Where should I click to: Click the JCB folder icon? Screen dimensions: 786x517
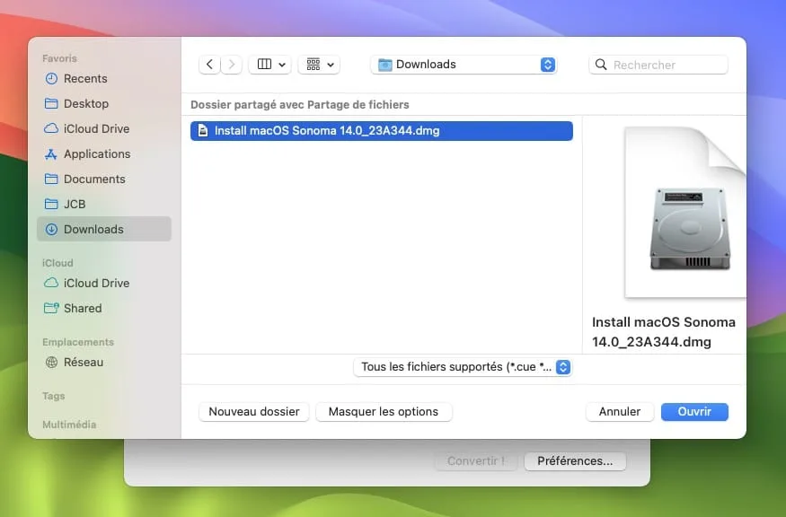click(51, 204)
